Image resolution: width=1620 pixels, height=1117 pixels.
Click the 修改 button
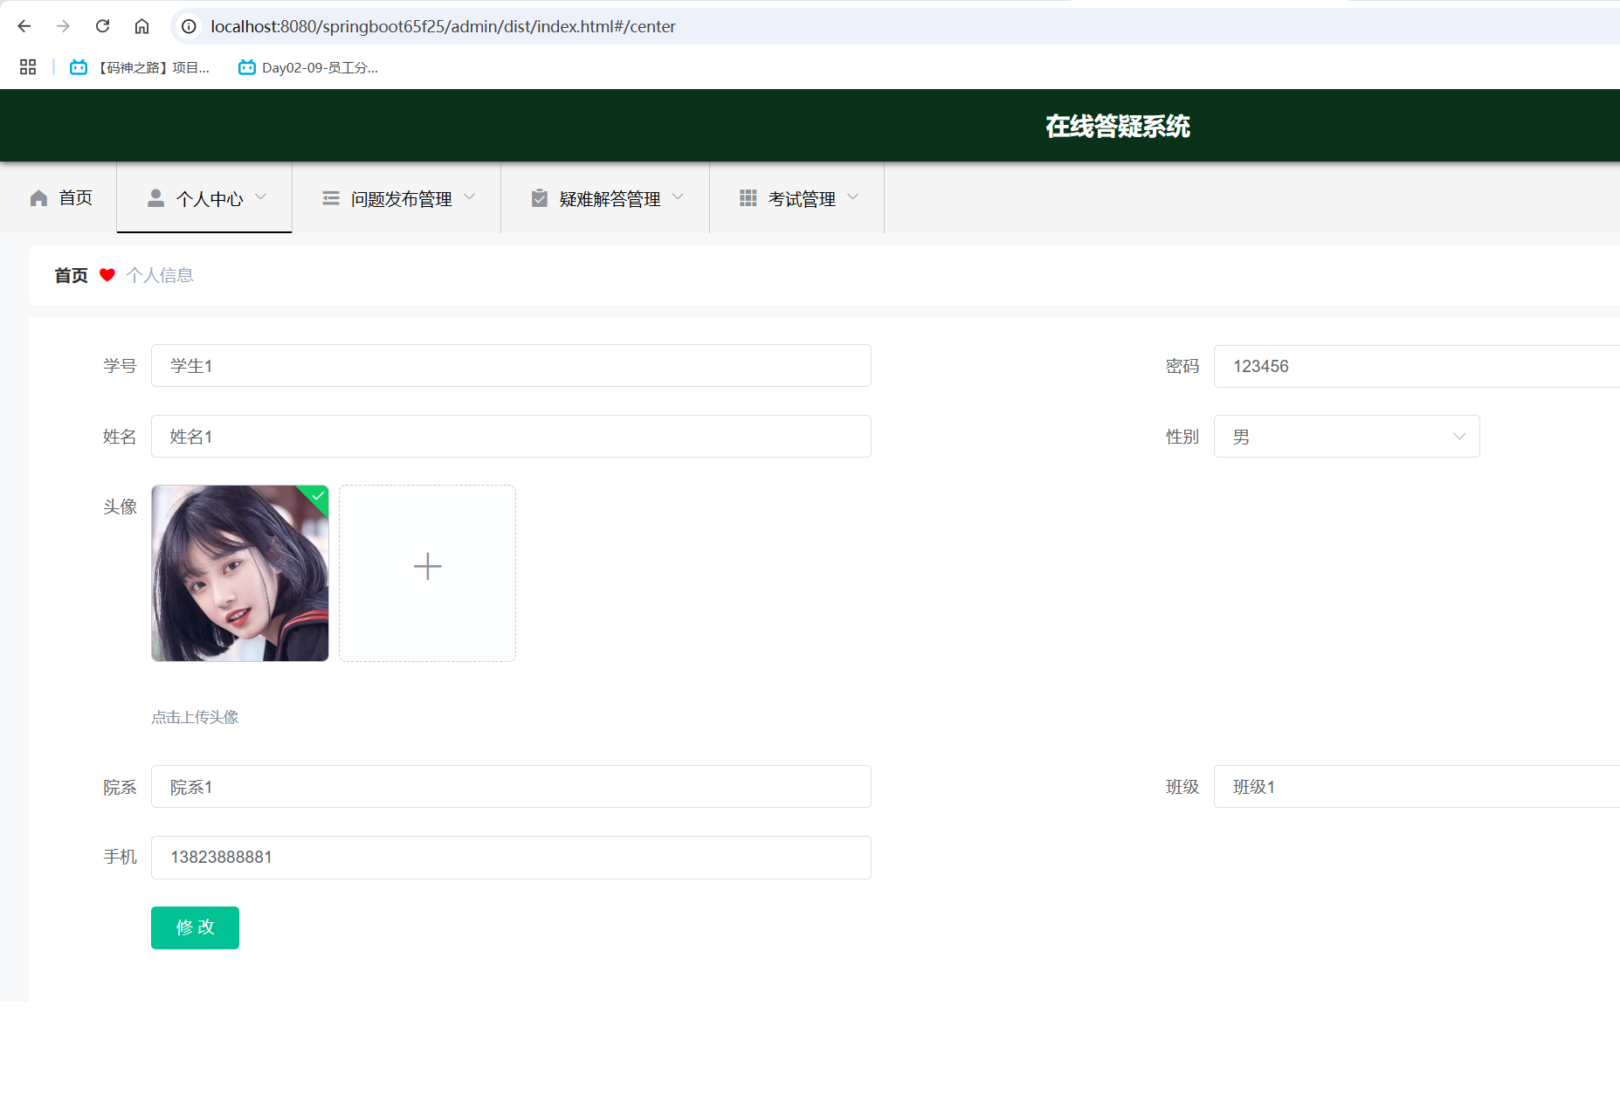pos(195,927)
